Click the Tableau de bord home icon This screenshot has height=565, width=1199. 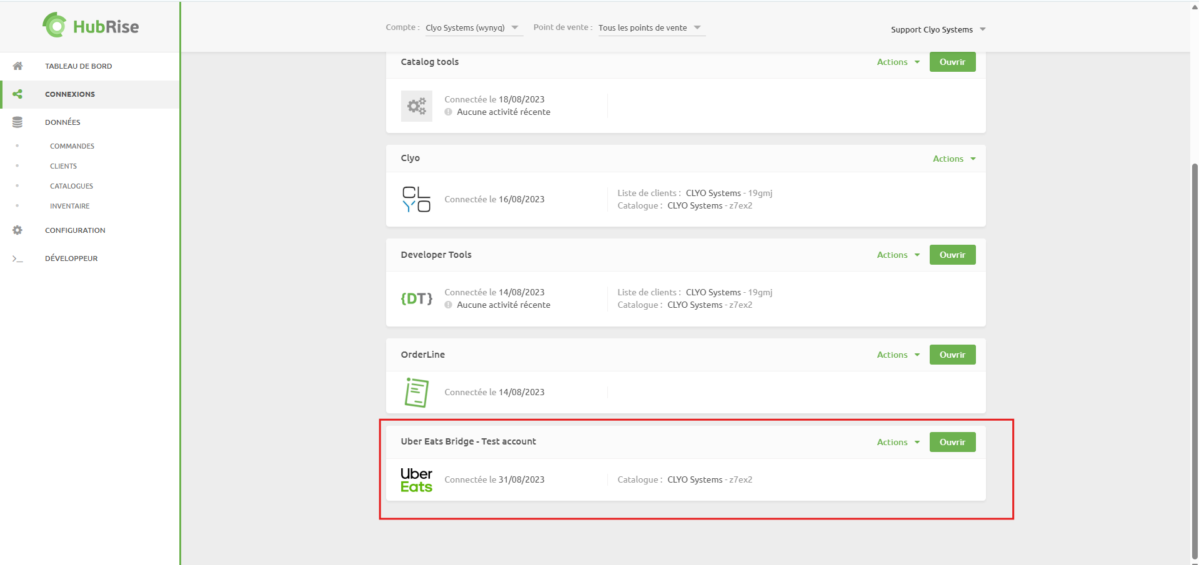coord(17,66)
